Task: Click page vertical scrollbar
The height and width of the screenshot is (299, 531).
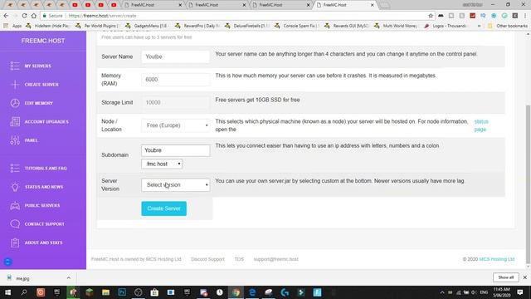Action: 528,184
